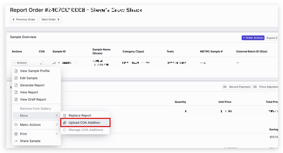
Task: Expand the Metrc Actions submenu arrow
Action: click(57, 124)
